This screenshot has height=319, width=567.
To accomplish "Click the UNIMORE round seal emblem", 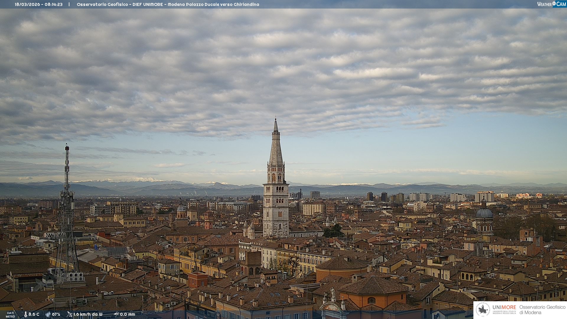I will pos(483,310).
